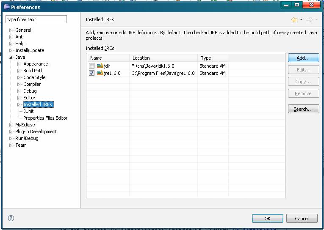Open Code Style preferences page
The width and height of the screenshot is (324, 230).
(x=34, y=77)
